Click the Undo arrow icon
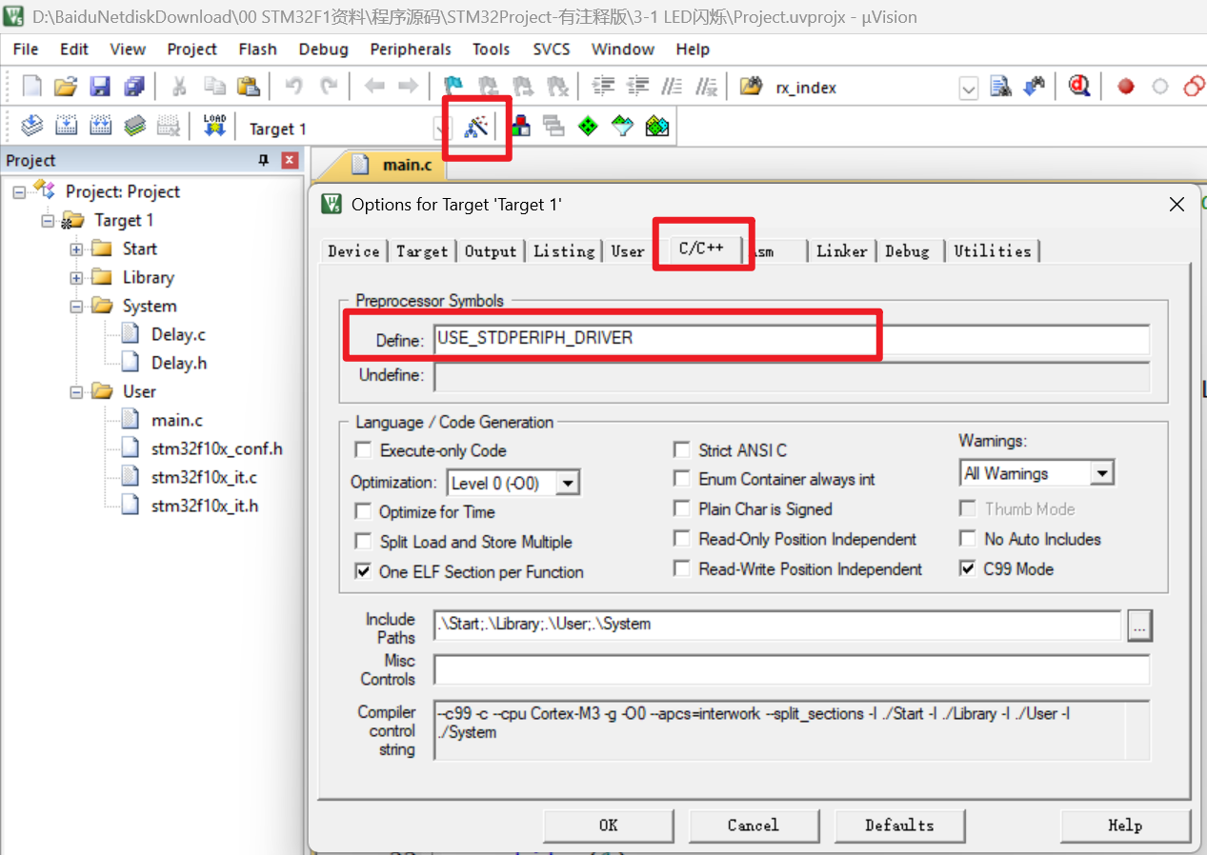The image size is (1207, 855). click(x=294, y=87)
